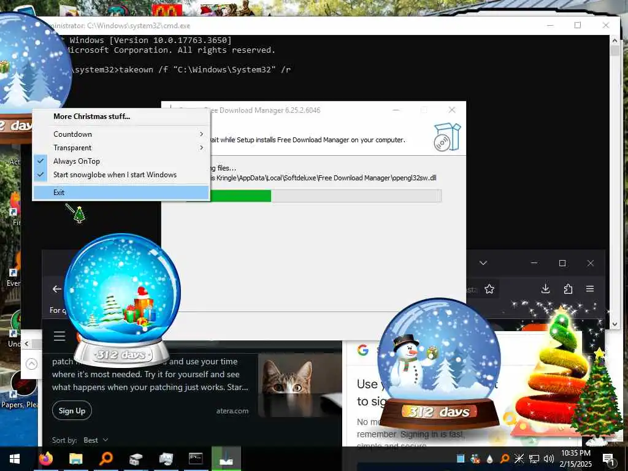Open the orange magnifier search app on taskbar
Screen dimensions: 628x471
(x=105, y=458)
